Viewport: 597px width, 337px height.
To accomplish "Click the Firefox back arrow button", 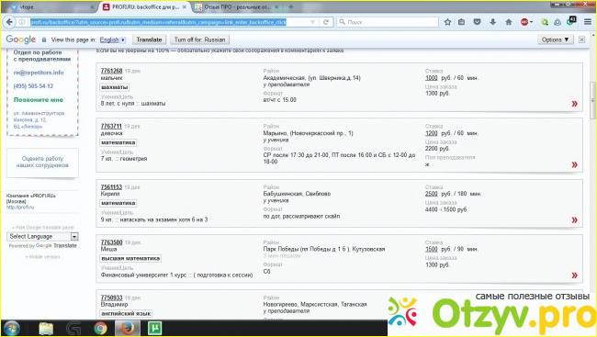I will [9, 22].
